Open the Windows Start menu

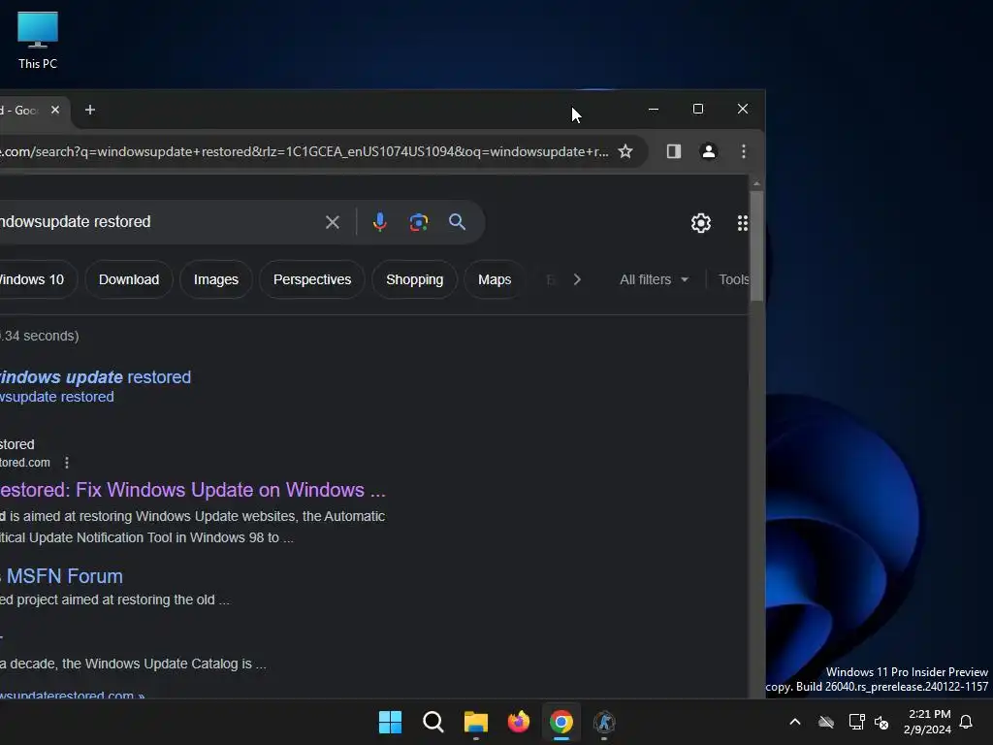click(x=390, y=722)
